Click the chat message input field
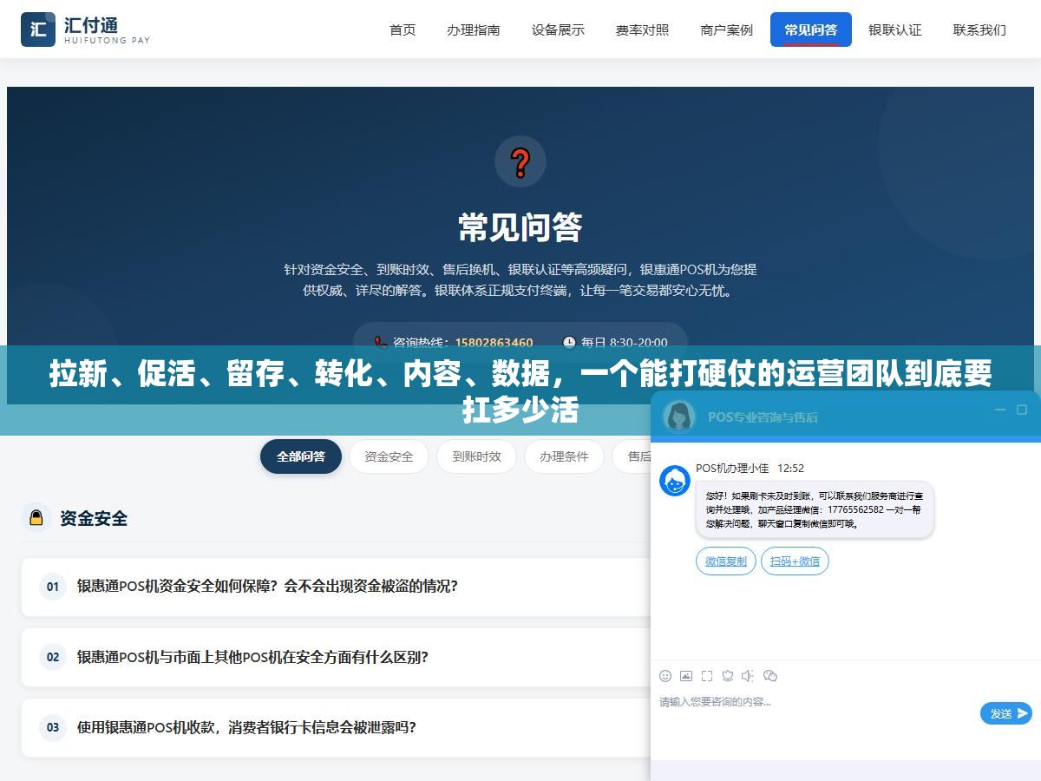This screenshot has width=1041, height=781. click(815, 713)
